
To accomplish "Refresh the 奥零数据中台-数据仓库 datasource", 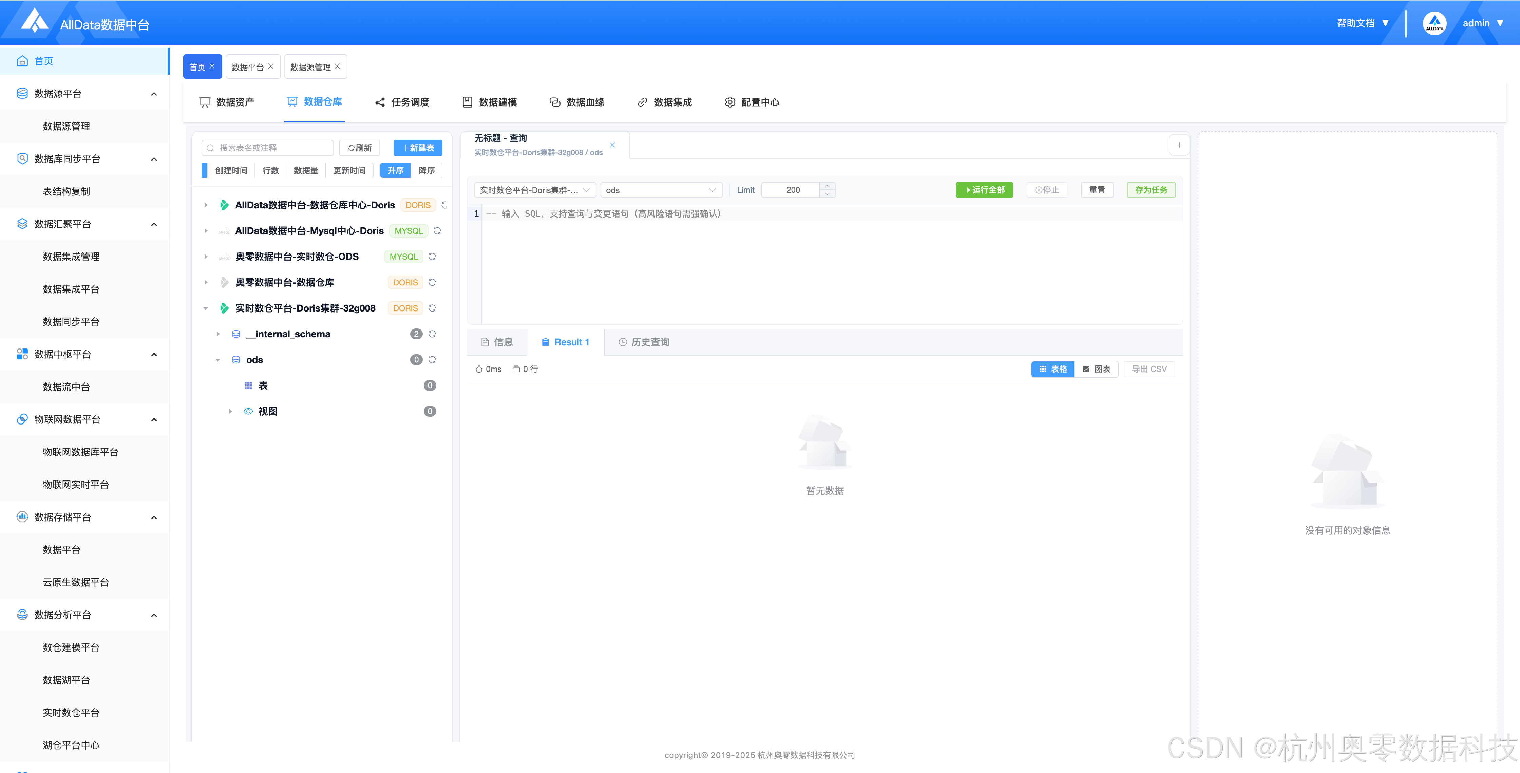I will point(432,283).
